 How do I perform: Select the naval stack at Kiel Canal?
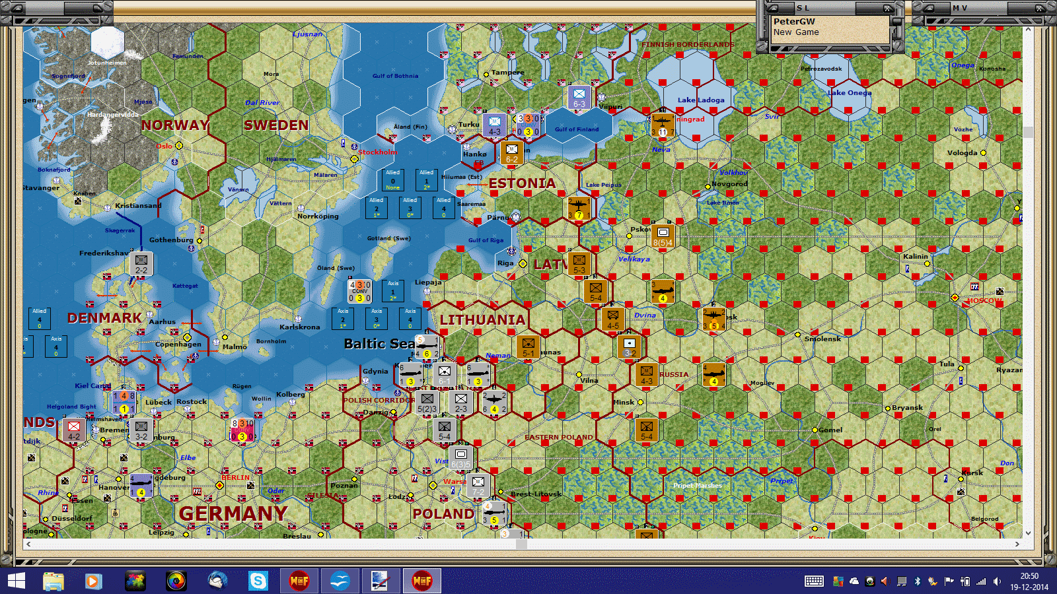(124, 402)
